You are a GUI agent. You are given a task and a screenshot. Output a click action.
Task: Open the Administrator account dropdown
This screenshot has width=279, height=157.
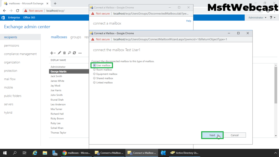(257, 17)
